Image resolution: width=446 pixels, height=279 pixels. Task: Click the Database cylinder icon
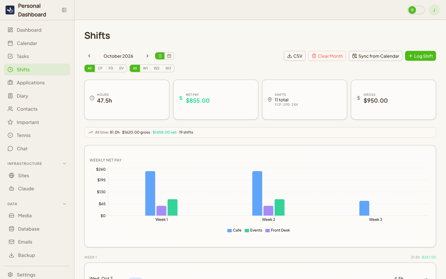[x=11, y=229]
